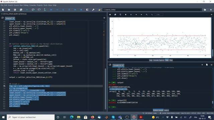Image resolution: width=214 pixels, height=120 pixels.
Task: Browse editor tabs
Action: [2, 18]
